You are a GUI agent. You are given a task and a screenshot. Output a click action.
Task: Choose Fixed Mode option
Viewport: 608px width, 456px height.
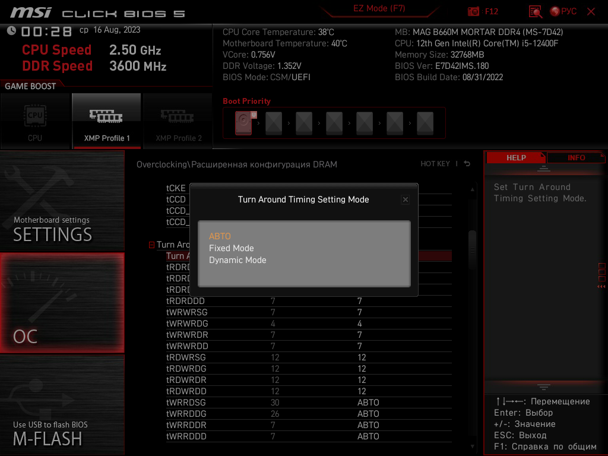click(x=232, y=248)
